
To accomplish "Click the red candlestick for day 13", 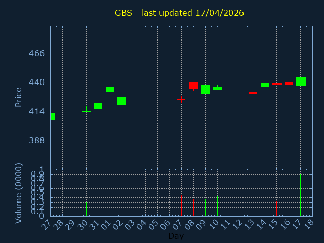I will click(x=253, y=93).
